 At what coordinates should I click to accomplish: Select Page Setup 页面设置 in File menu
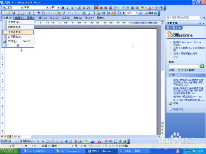[x=18, y=32]
